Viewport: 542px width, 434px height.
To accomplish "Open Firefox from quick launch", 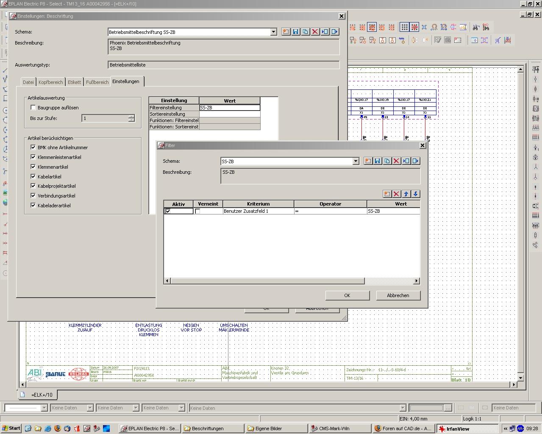I will pyautogui.click(x=58, y=428).
